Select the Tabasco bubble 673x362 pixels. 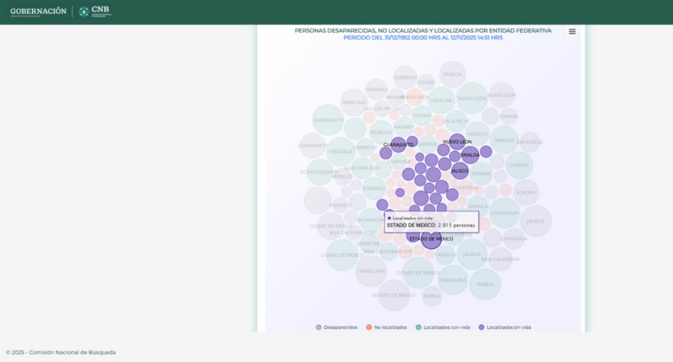tap(445, 254)
